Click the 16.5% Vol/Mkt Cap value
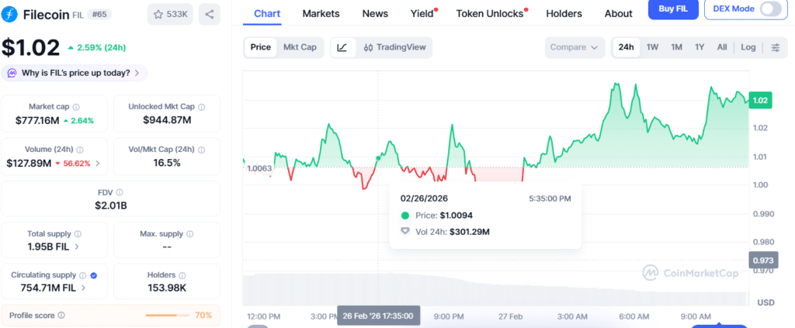 [167, 163]
